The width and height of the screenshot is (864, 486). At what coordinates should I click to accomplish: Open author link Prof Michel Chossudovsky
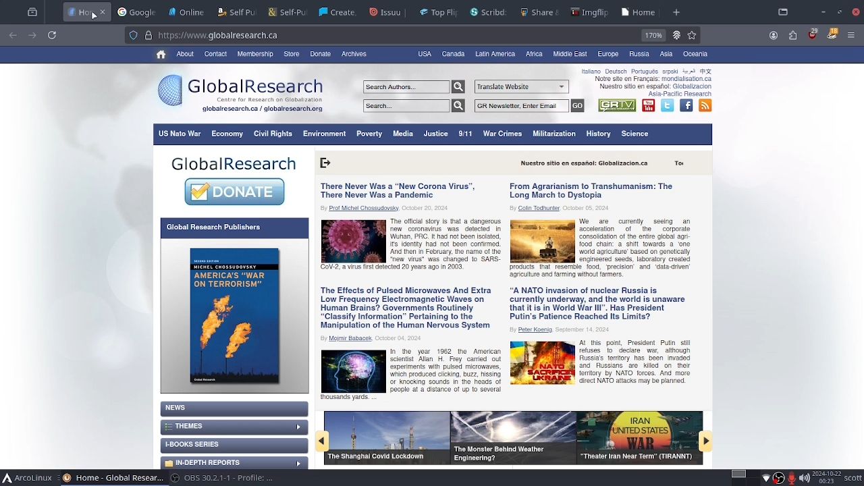point(363,208)
